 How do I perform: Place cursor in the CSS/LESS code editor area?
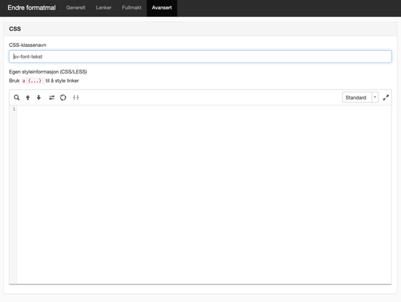pyautogui.click(x=204, y=194)
